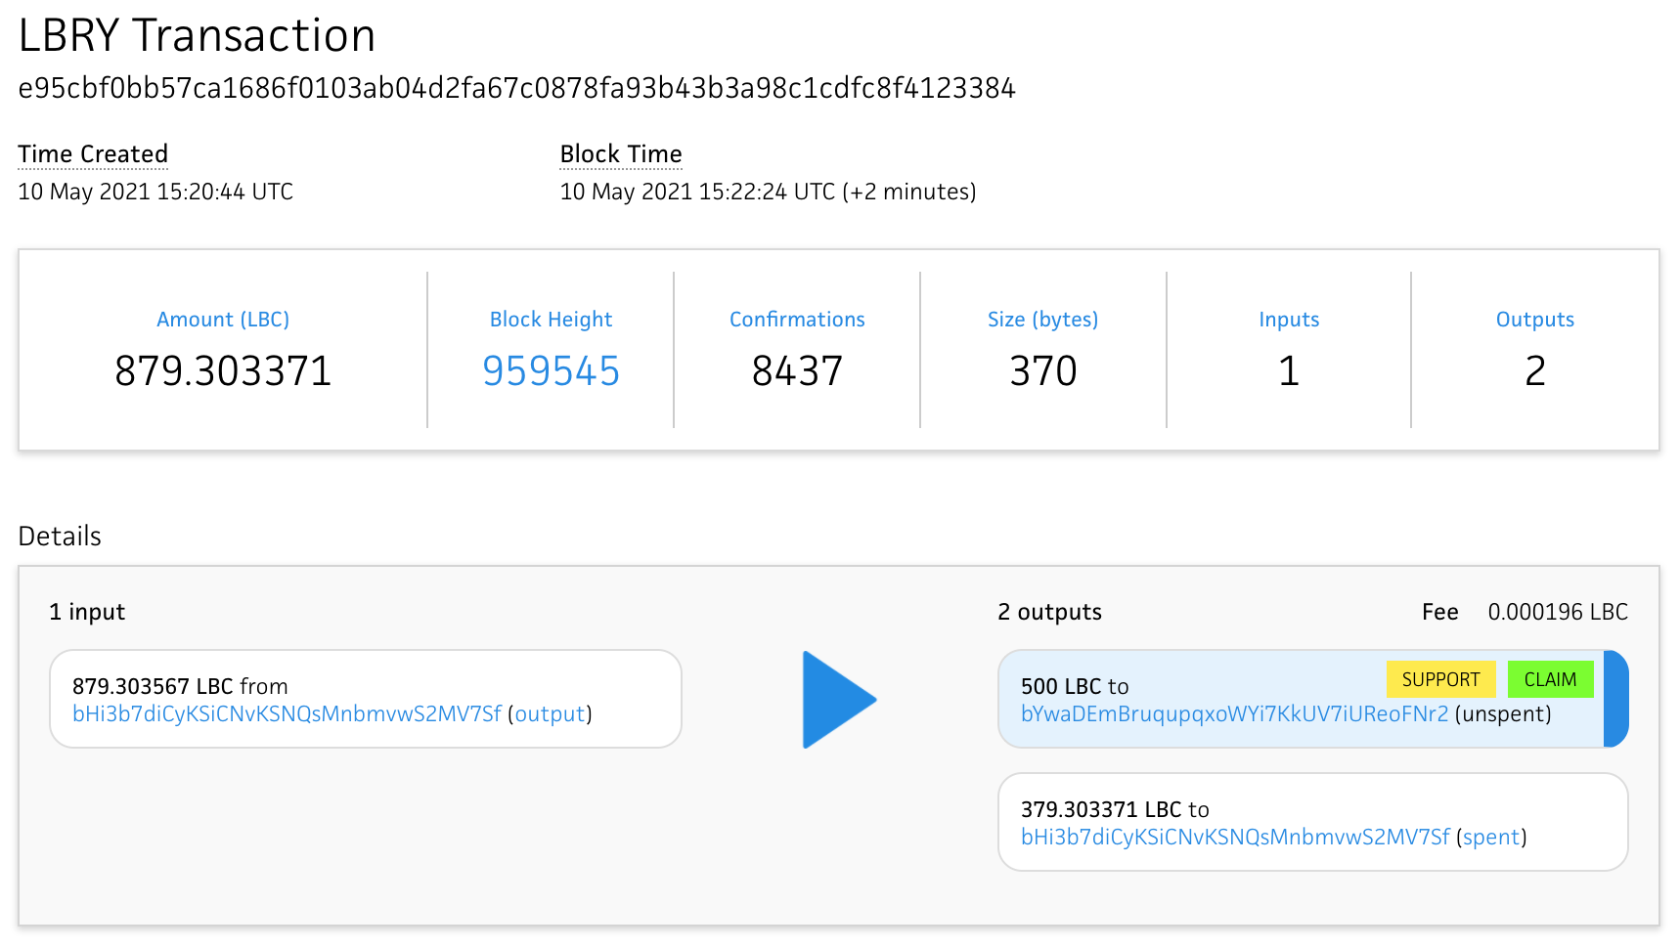
Task: Click the size value 370
Action: coord(1042,371)
